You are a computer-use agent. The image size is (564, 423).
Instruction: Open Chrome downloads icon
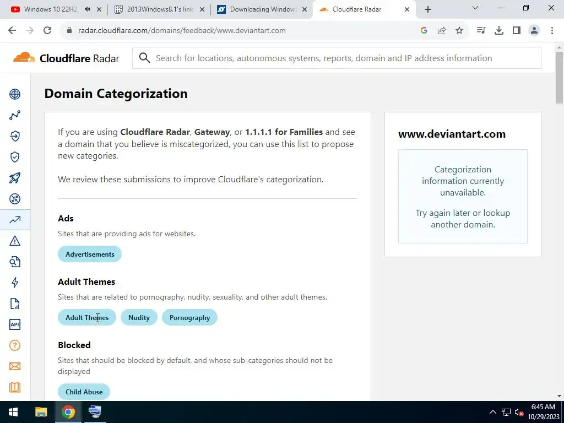499,31
